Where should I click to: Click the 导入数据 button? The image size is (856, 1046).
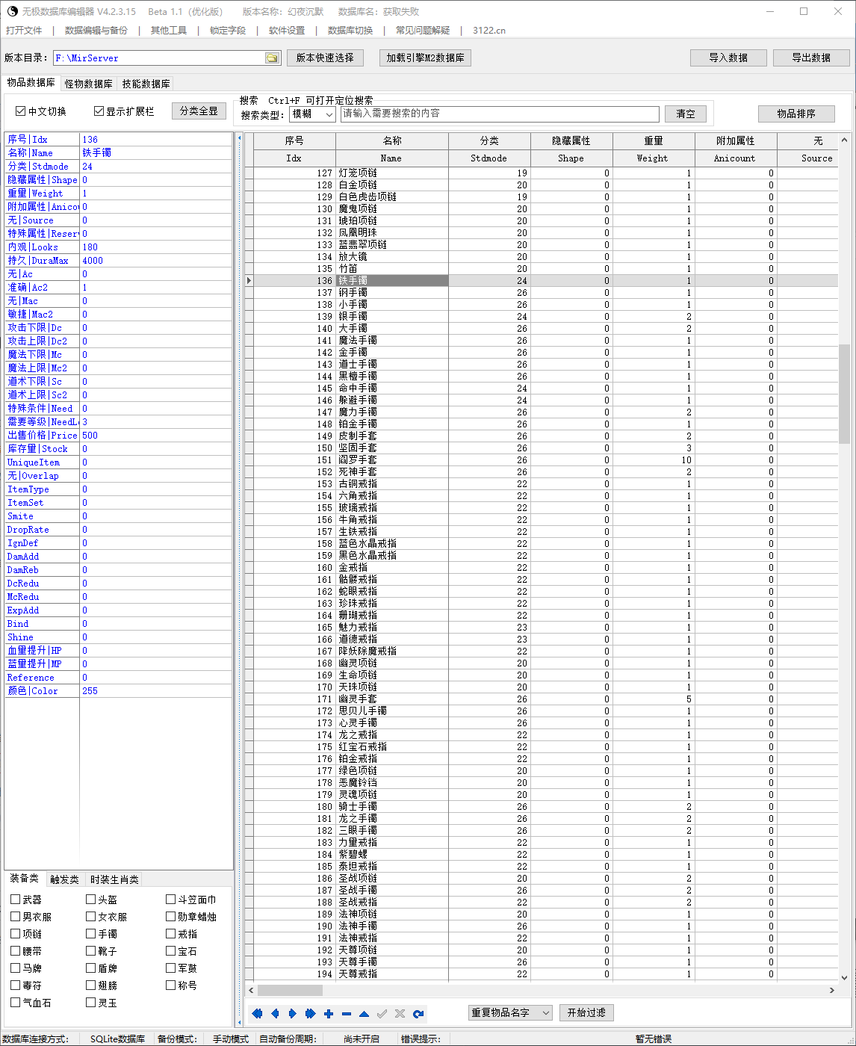728,58
